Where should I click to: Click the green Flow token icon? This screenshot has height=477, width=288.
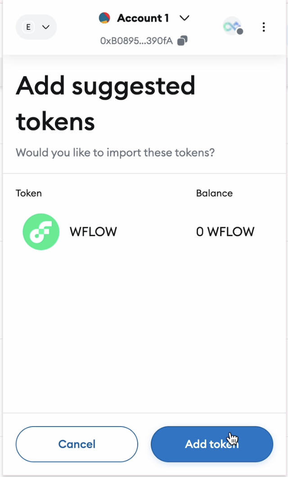point(41,231)
